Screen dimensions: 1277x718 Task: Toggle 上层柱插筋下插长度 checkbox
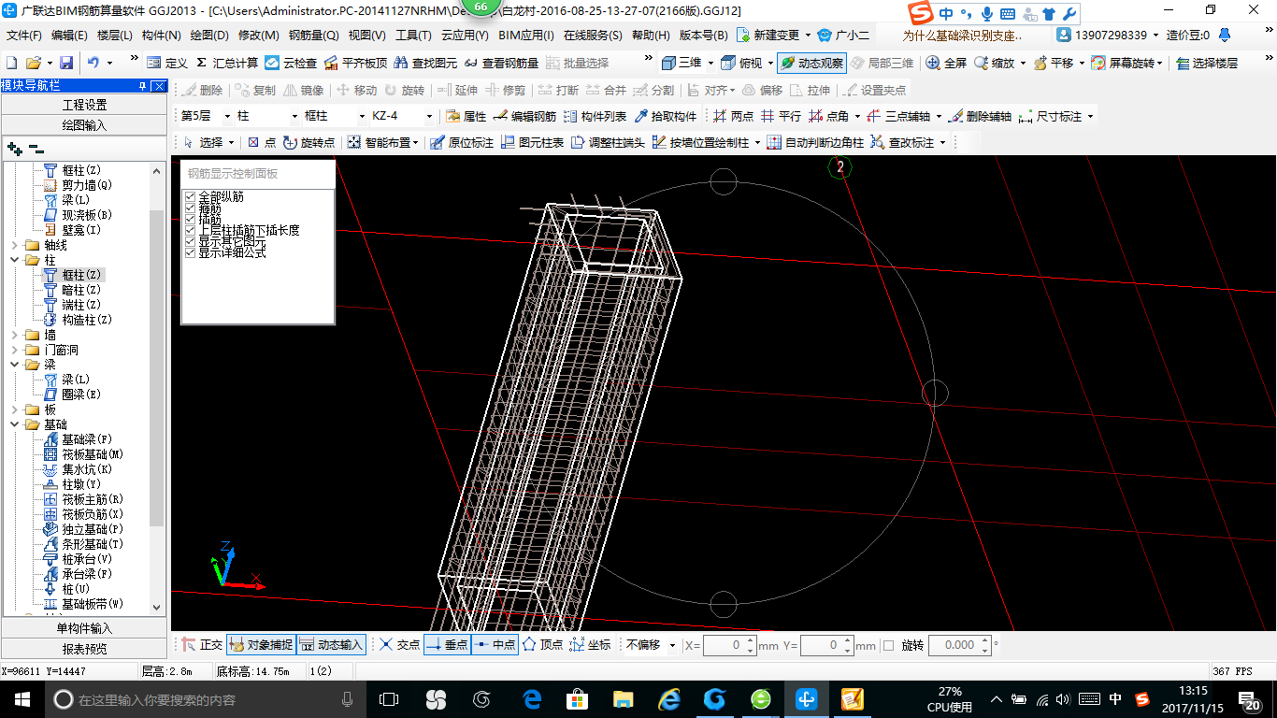click(x=191, y=230)
